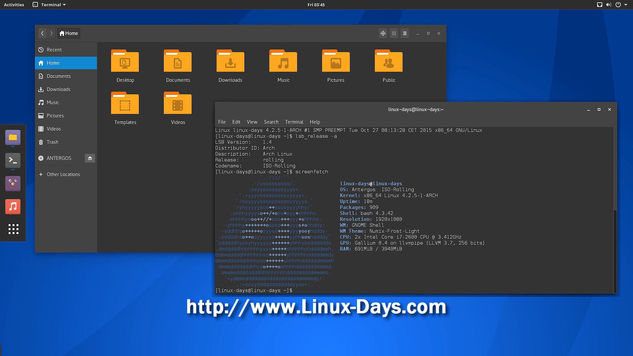Launch the purple bird app in dock

point(13,184)
